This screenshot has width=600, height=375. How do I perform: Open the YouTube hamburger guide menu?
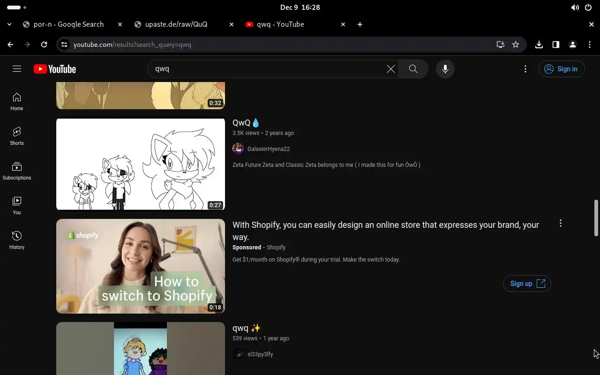(17, 69)
